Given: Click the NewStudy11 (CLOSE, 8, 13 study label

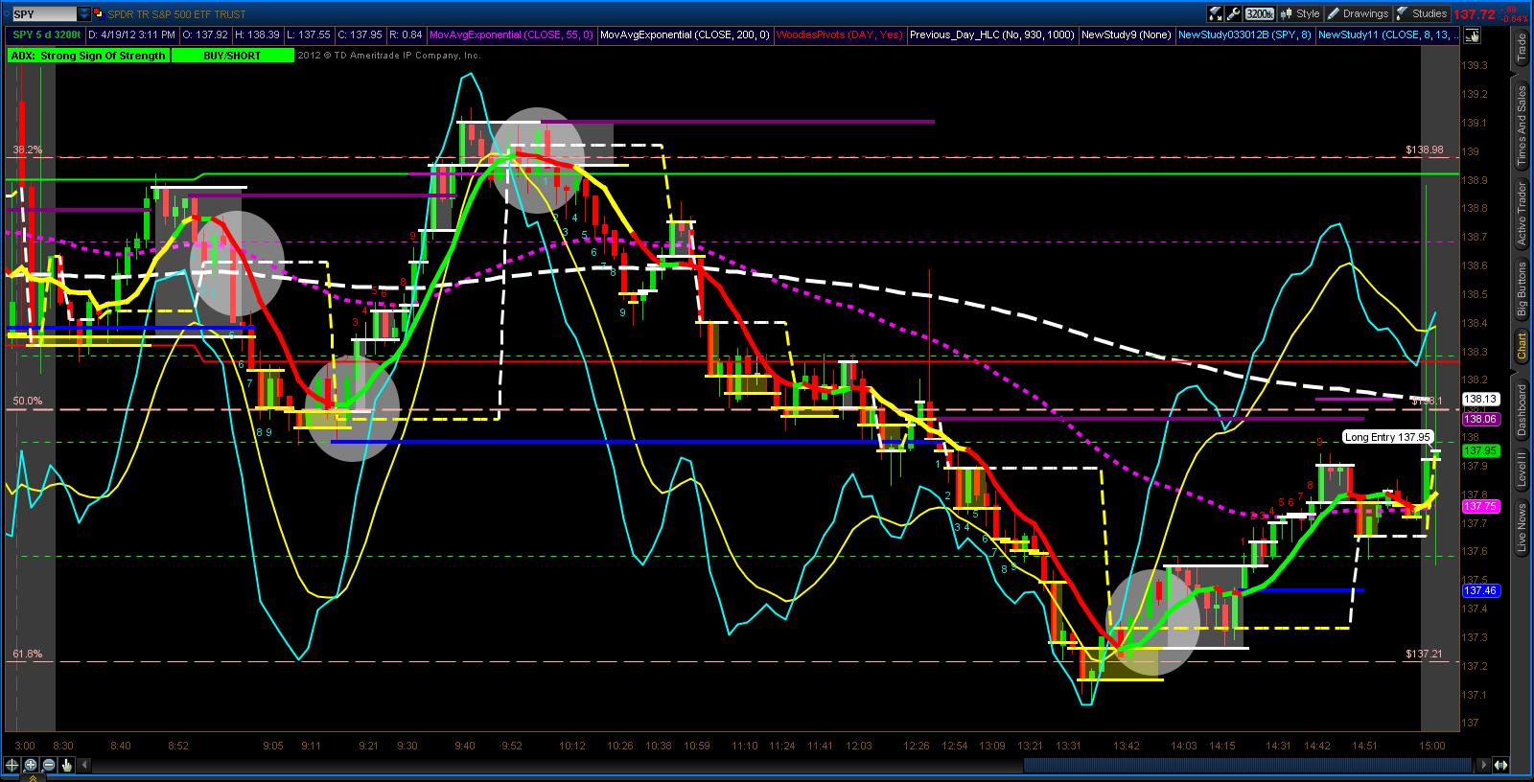Looking at the screenshot, I should [x=1388, y=35].
